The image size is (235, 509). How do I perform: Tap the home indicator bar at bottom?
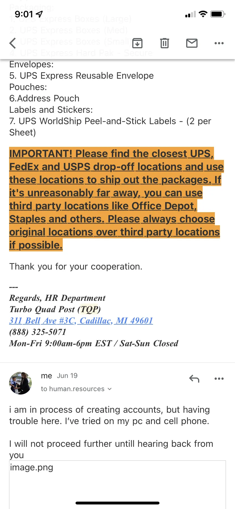pyautogui.click(x=117, y=503)
